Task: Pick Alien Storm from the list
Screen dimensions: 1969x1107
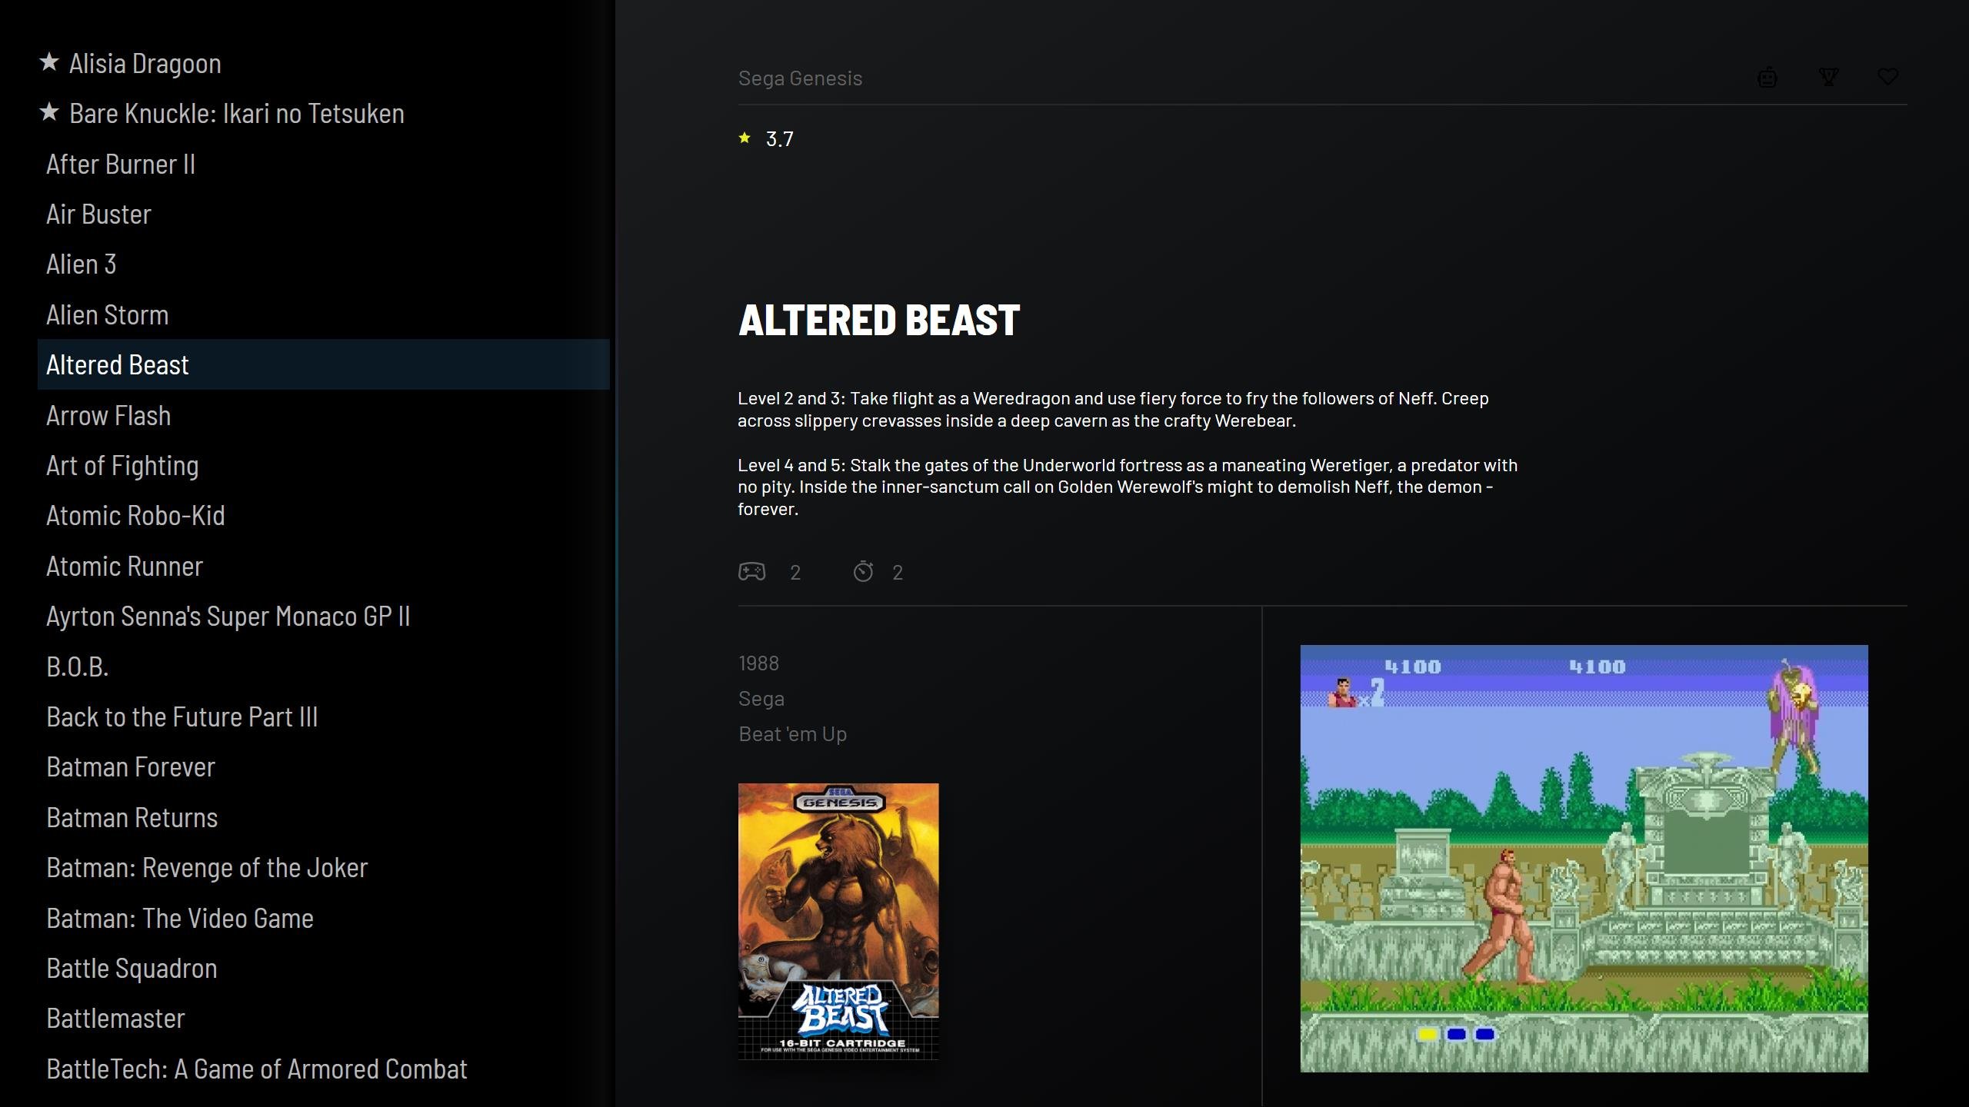Action: click(107, 314)
